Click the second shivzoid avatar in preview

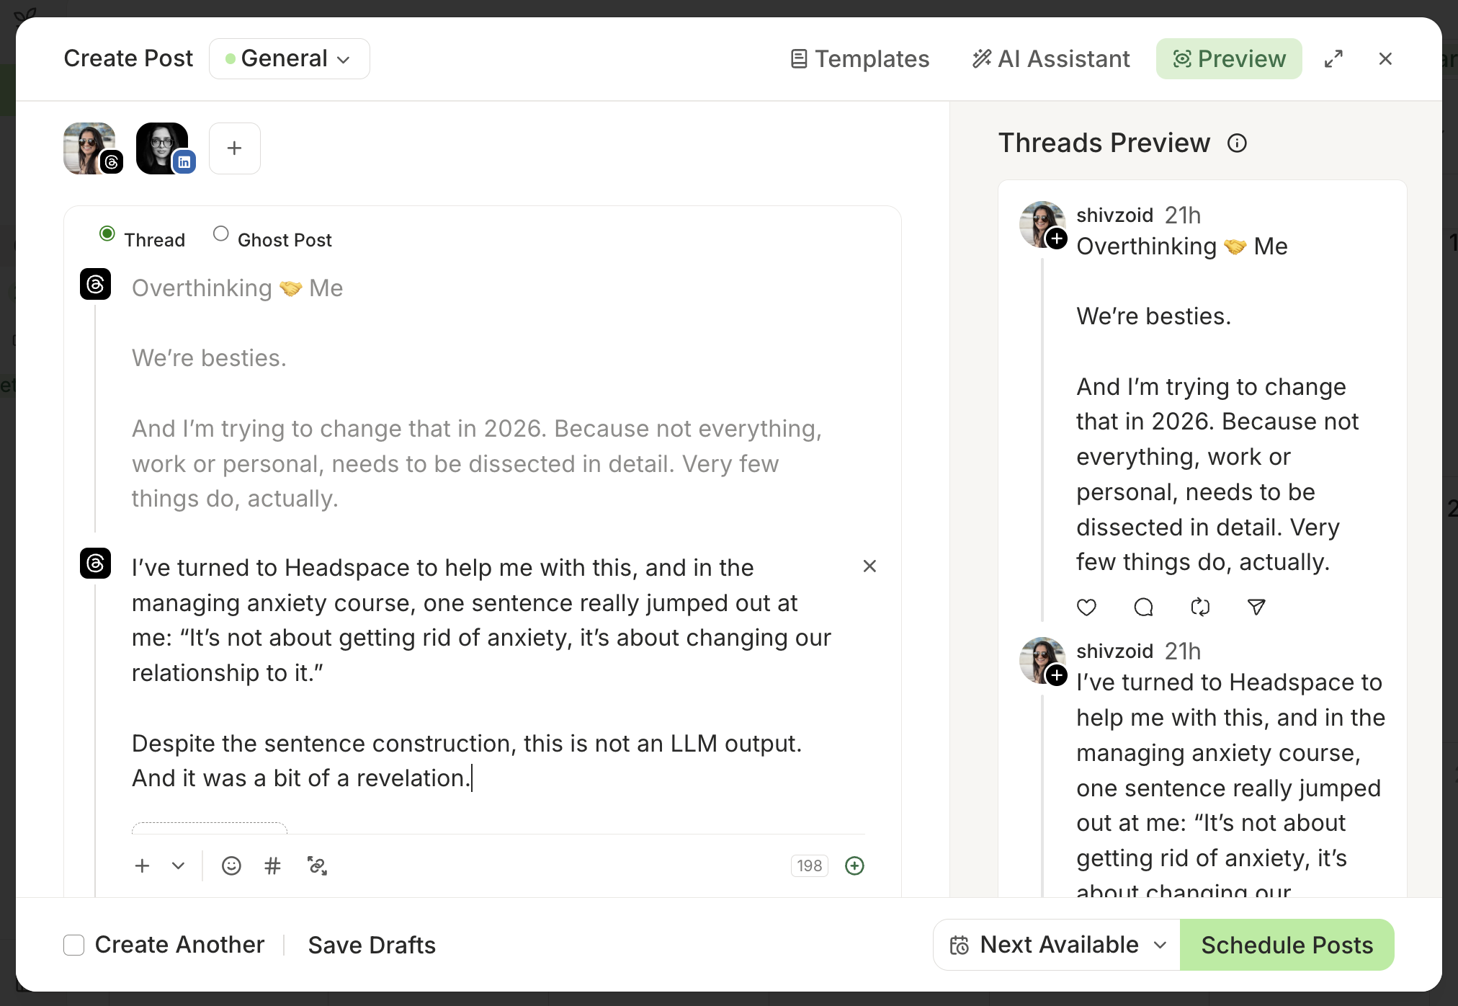point(1042,661)
